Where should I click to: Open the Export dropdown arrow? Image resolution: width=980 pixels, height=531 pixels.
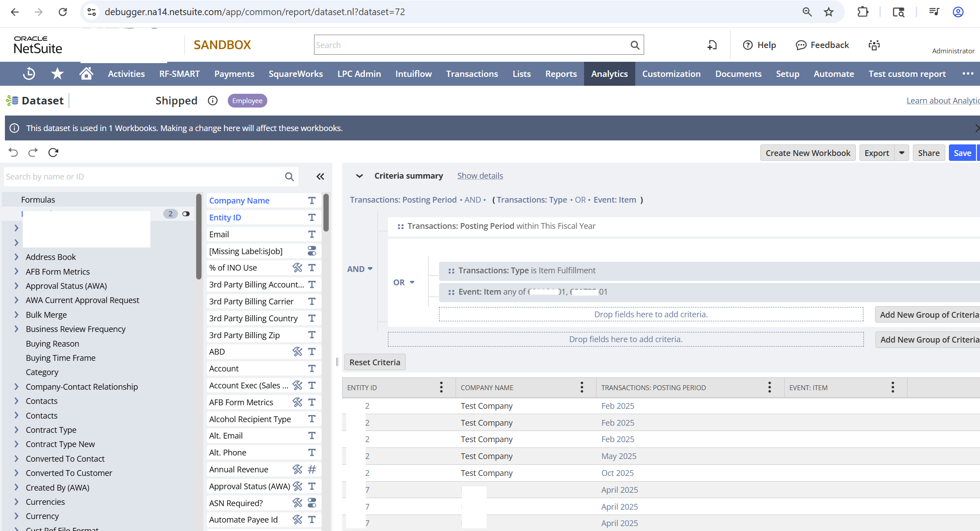[x=902, y=153]
